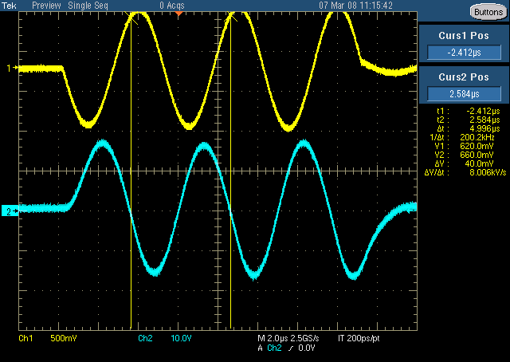The height and width of the screenshot is (362, 510).
Task: Click the first cursor X marker on the waveform
Action: coord(131,18)
